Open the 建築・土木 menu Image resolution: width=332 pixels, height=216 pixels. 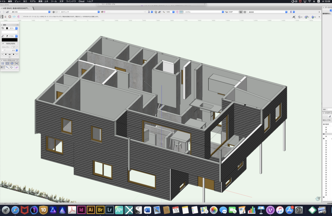point(43,1)
